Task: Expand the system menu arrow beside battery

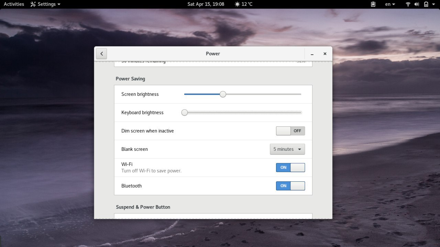Action: coord(434,4)
